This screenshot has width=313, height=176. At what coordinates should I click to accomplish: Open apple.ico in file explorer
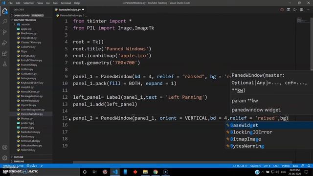[x=26, y=29]
